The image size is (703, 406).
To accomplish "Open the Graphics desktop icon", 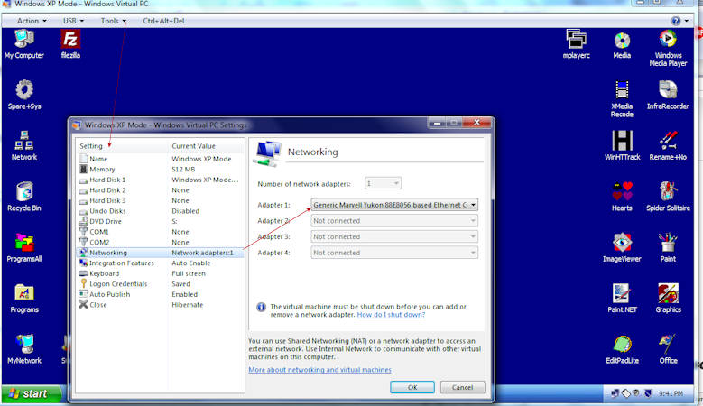I will coord(668,298).
